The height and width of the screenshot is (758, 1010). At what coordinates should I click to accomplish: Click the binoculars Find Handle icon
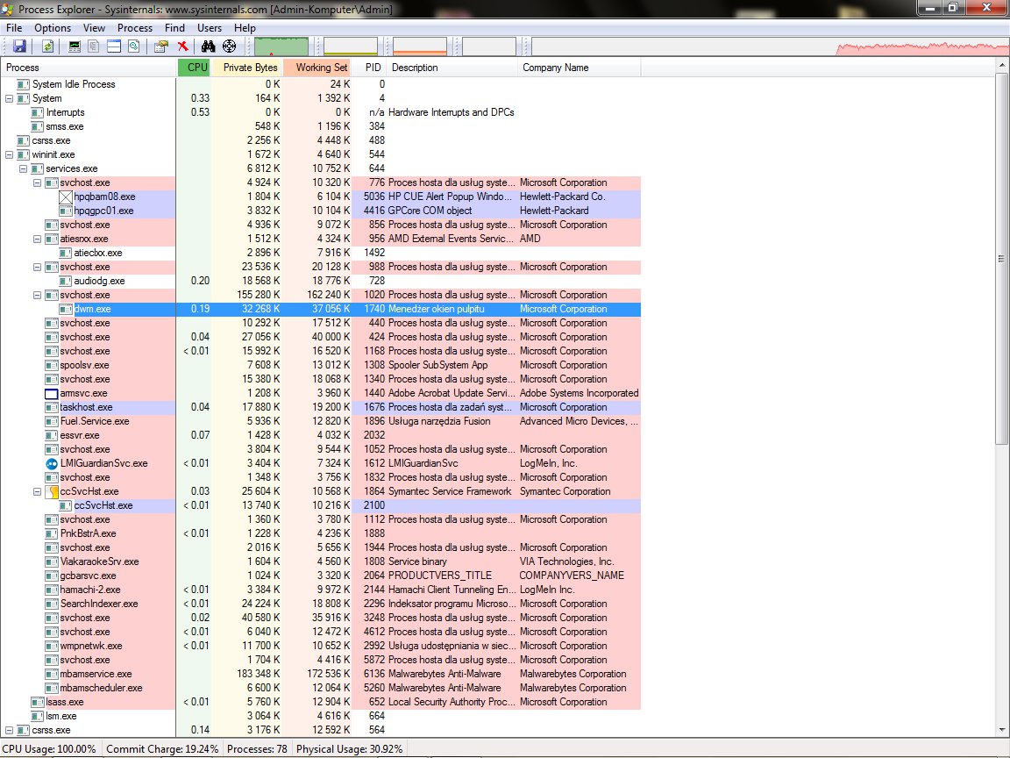coord(208,46)
